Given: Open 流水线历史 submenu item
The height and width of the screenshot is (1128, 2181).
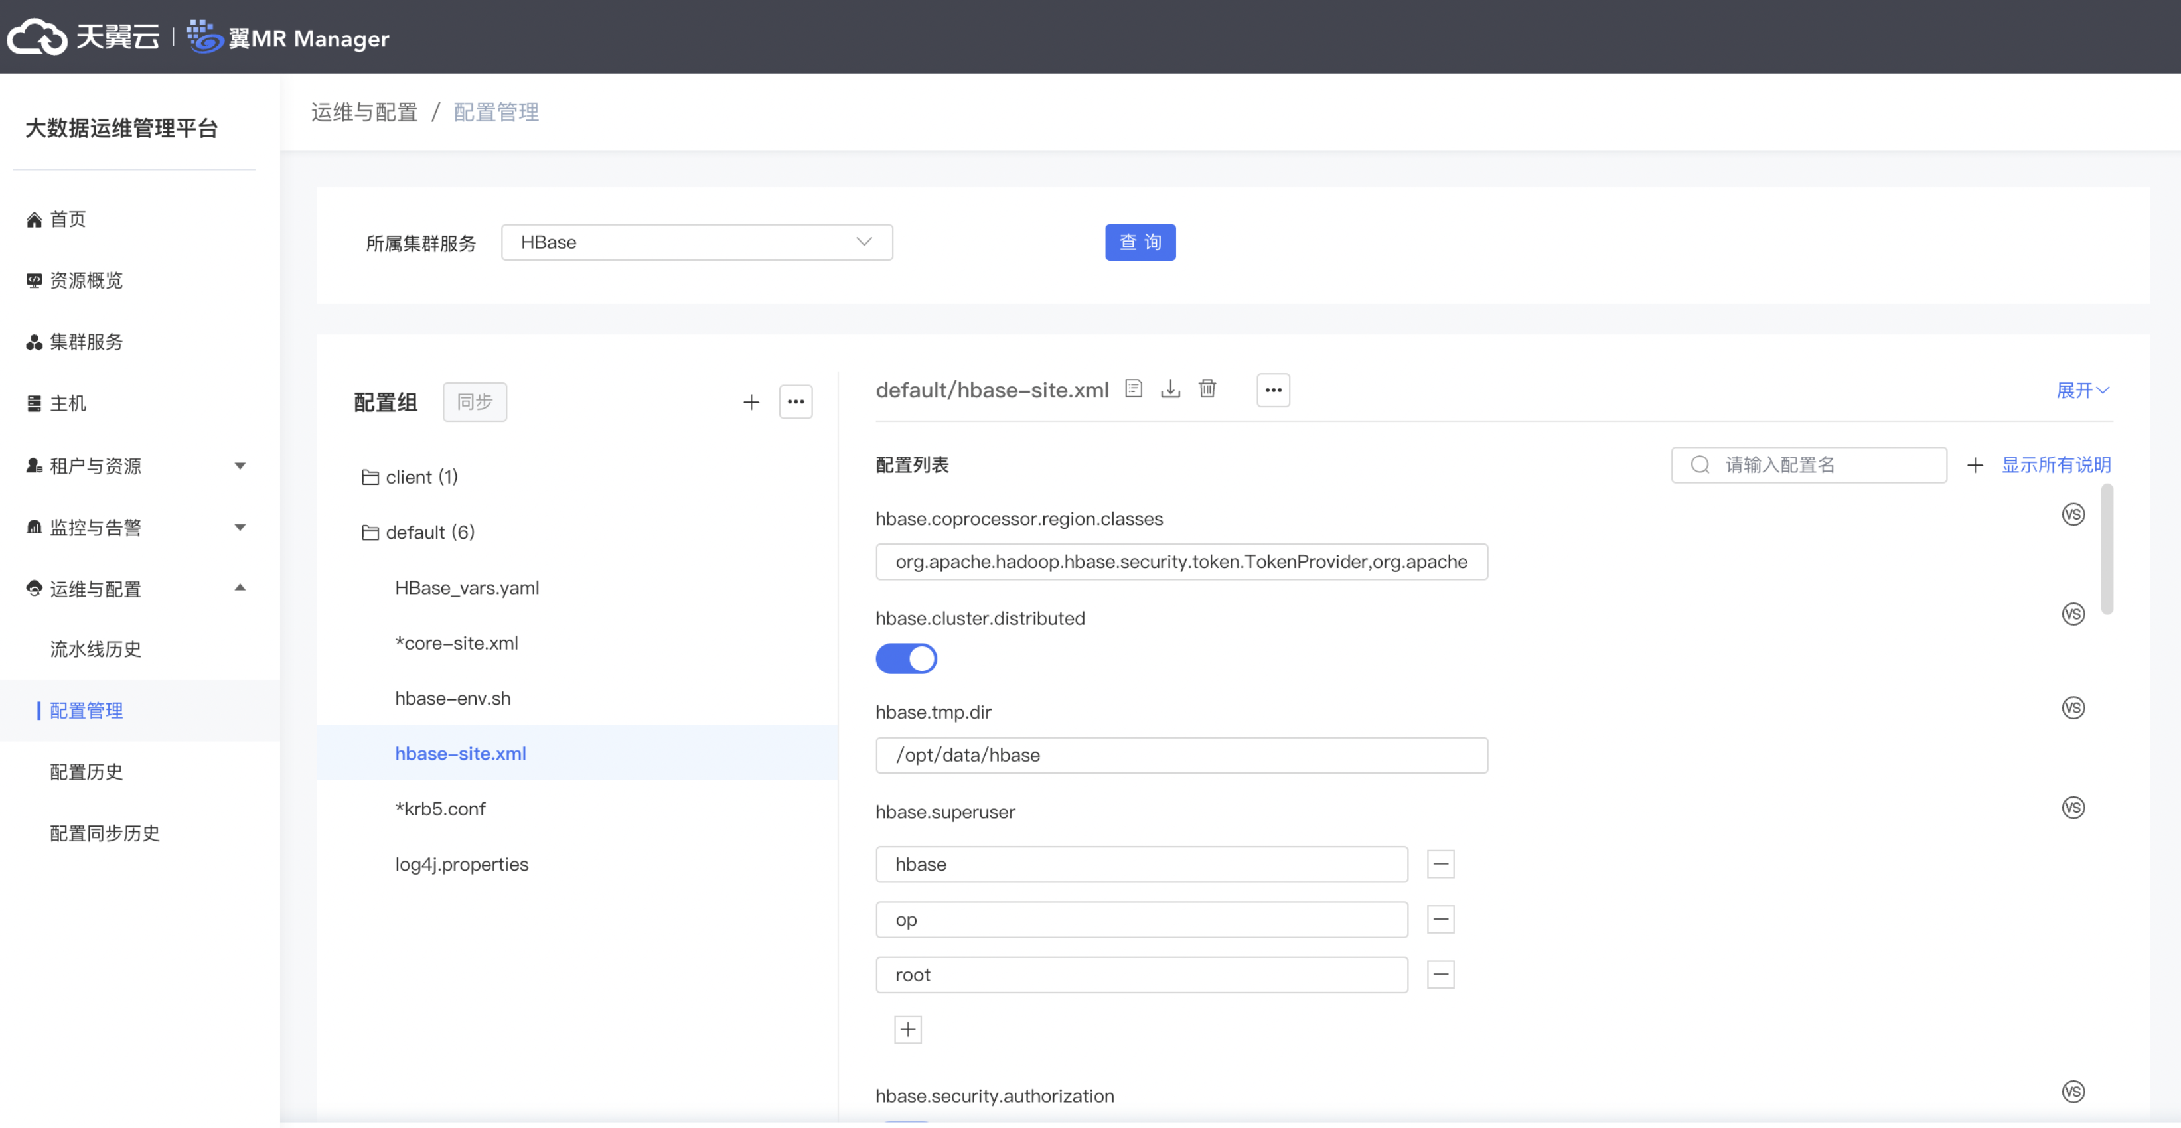Looking at the screenshot, I should click(x=96, y=649).
